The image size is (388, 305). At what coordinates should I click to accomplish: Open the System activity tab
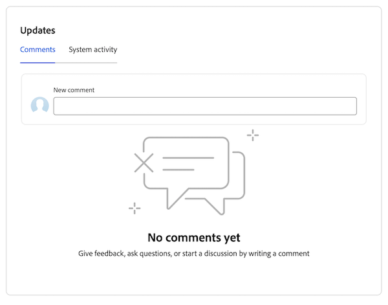92,50
